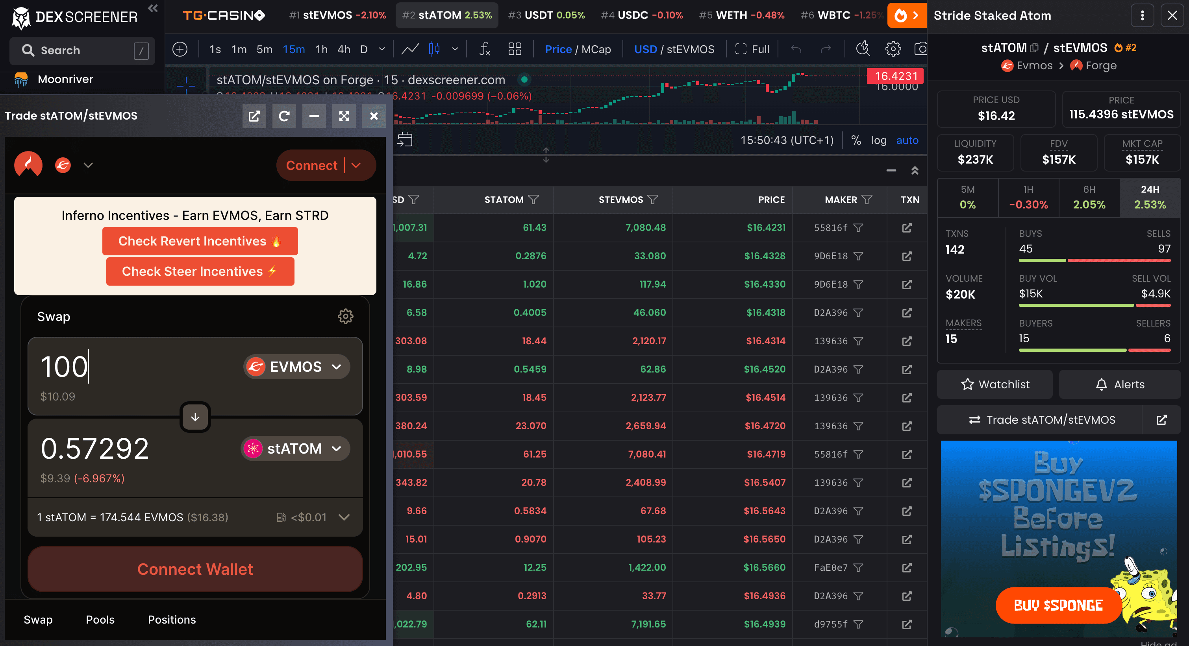1189x646 pixels.
Task: Toggle log scale on chart
Action: (x=879, y=140)
